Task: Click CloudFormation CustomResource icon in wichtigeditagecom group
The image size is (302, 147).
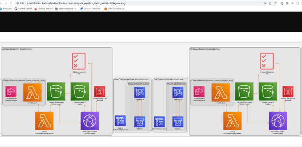Action: pos(11,91)
